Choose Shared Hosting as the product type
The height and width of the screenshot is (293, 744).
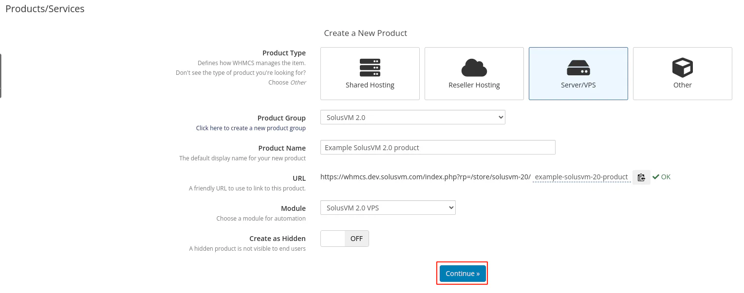370,73
